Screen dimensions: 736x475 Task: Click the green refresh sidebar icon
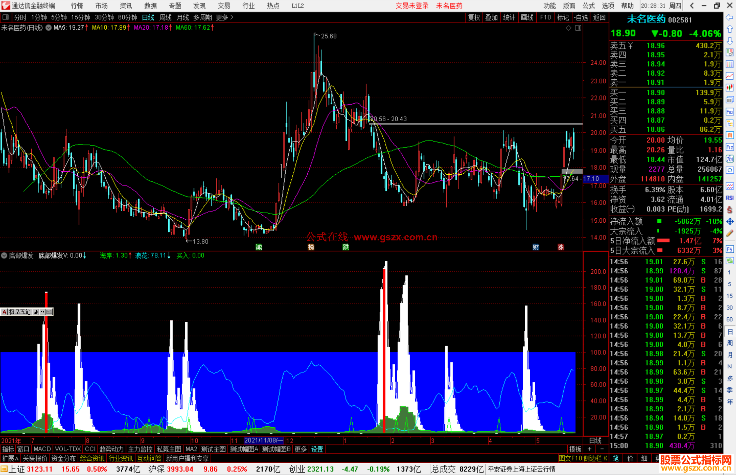coord(730,261)
